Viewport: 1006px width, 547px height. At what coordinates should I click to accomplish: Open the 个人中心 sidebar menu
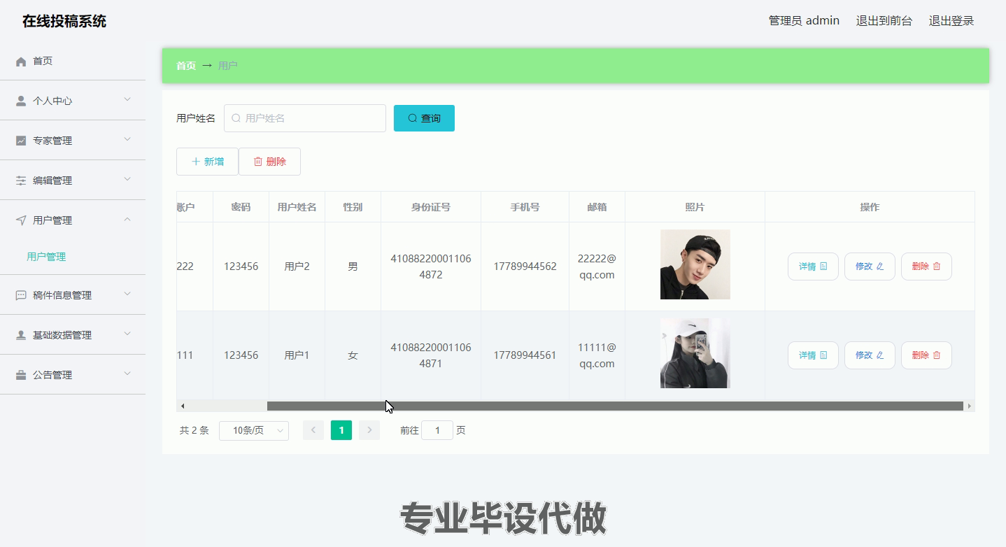[73, 101]
